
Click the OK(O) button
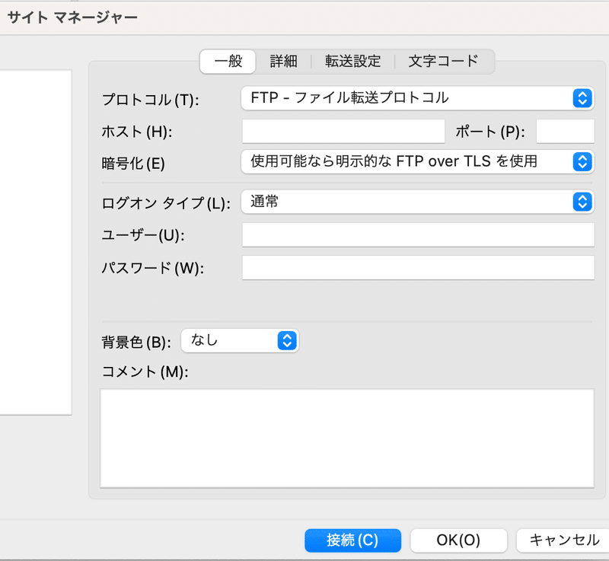coord(458,540)
